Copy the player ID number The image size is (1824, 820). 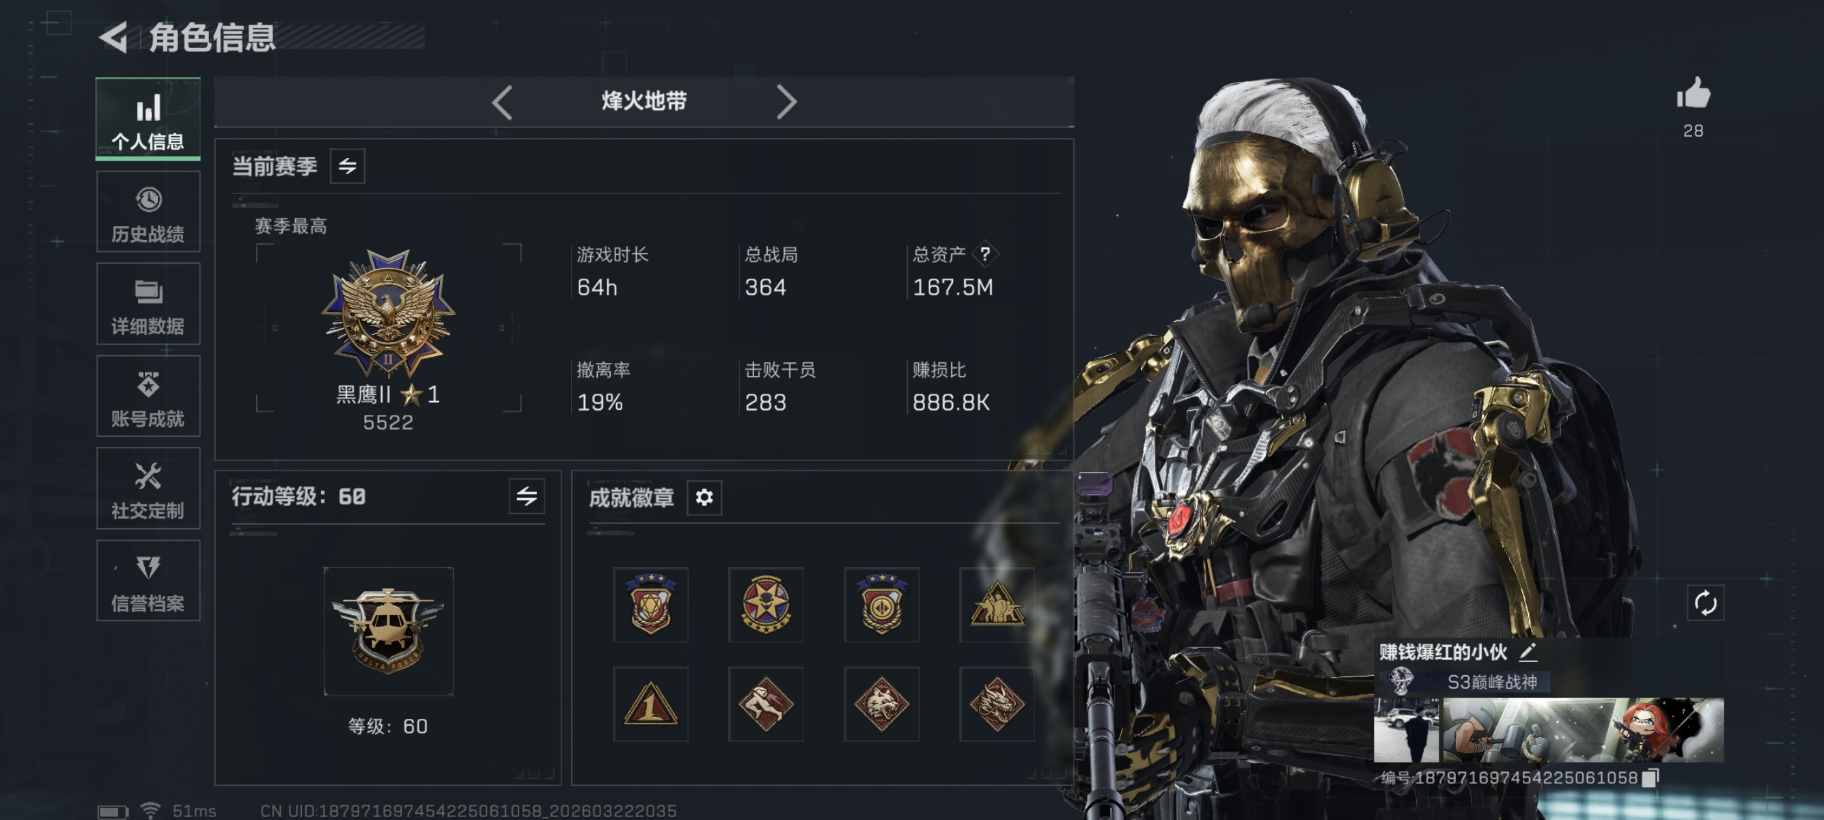point(1650,778)
